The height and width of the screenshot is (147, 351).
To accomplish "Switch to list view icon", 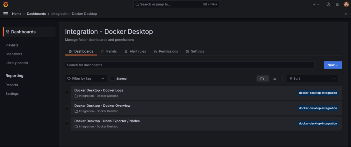I will coord(275,79).
